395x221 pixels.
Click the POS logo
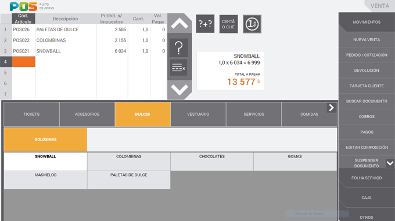point(23,6)
